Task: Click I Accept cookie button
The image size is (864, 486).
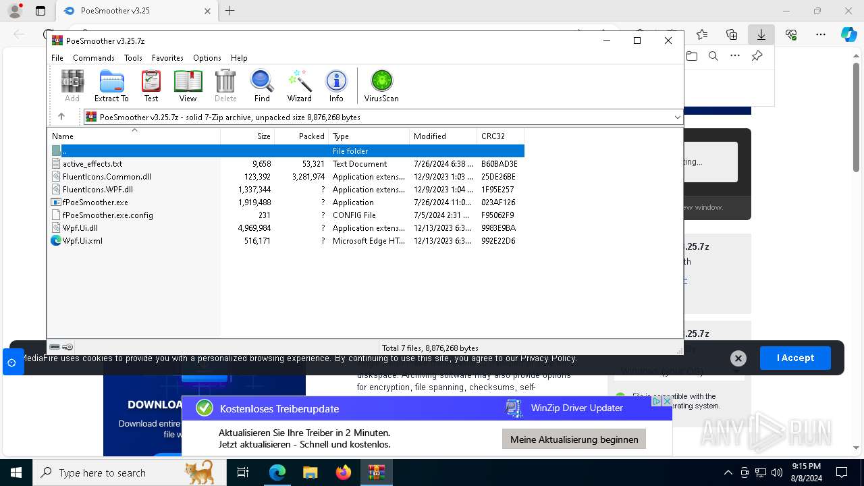Action: (795, 358)
